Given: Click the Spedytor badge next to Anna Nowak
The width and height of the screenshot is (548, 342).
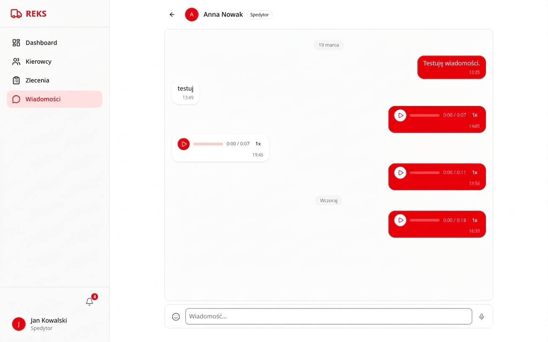Looking at the screenshot, I should coord(260,15).
